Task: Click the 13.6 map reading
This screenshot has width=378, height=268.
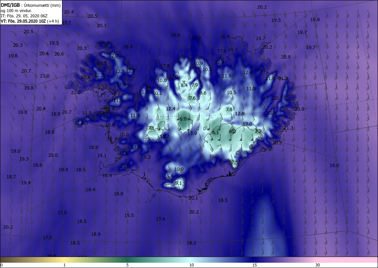Action: pos(124,153)
